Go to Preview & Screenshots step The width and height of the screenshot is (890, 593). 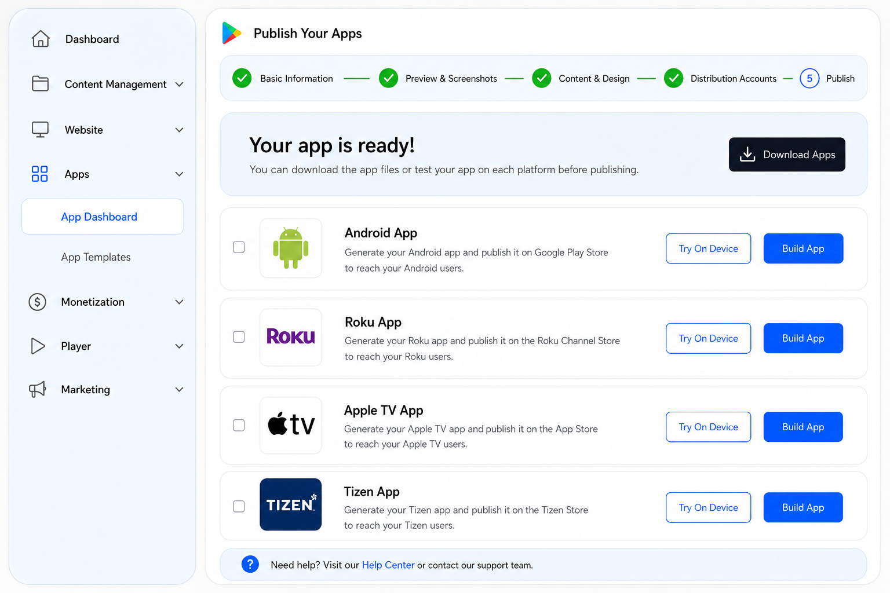click(451, 78)
